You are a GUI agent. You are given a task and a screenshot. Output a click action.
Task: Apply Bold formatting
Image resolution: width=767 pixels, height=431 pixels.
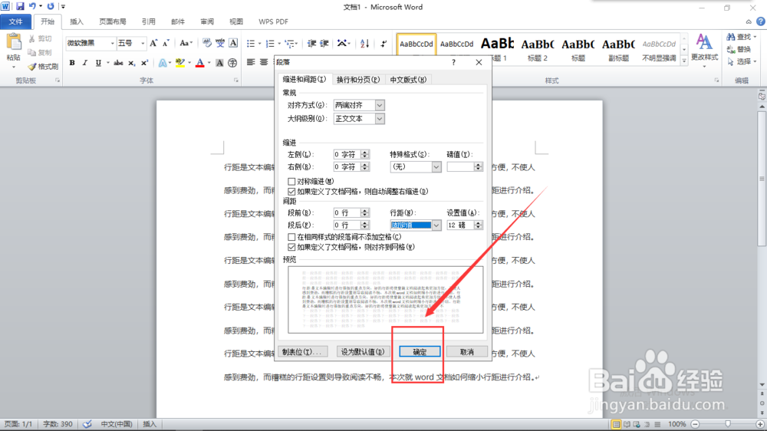(x=72, y=63)
